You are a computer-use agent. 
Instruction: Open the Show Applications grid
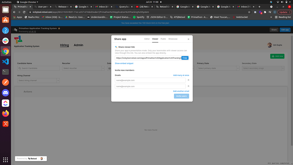click(x=5, y=159)
